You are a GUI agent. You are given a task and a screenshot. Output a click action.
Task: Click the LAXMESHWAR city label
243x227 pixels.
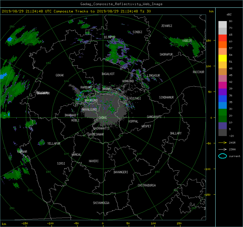tap(96, 134)
